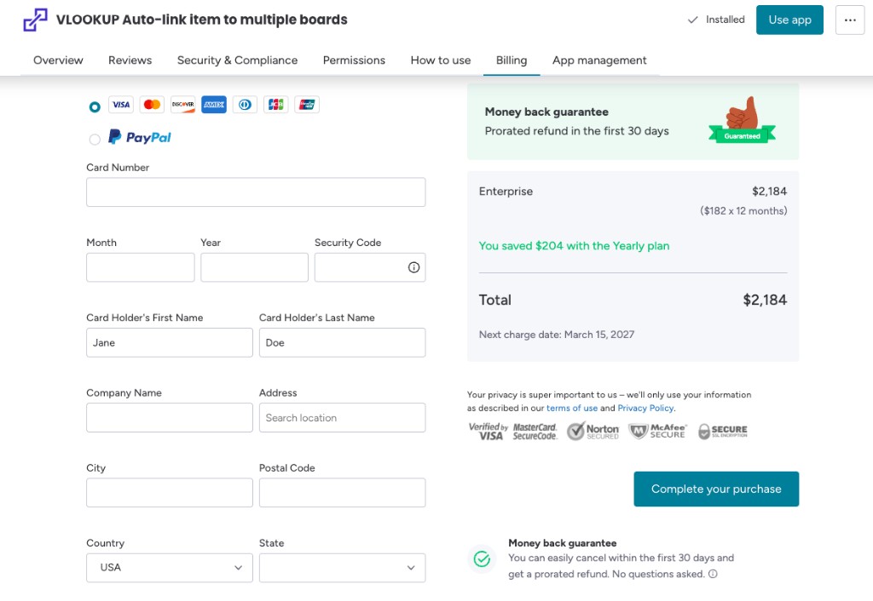The width and height of the screenshot is (873, 601).
Task: Open the Privacy Policy link
Action: [x=645, y=408]
